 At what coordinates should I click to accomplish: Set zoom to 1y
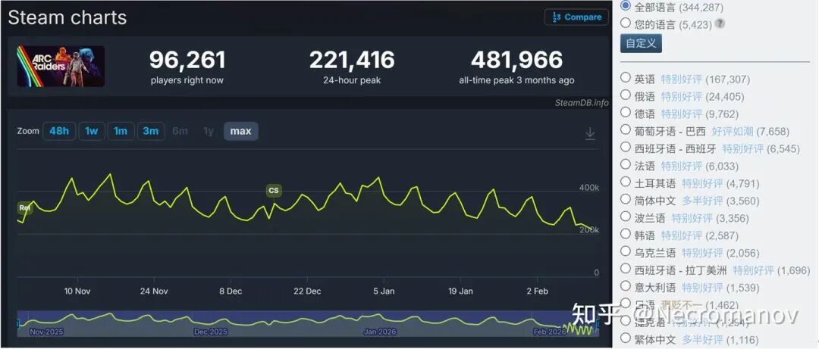tap(209, 131)
